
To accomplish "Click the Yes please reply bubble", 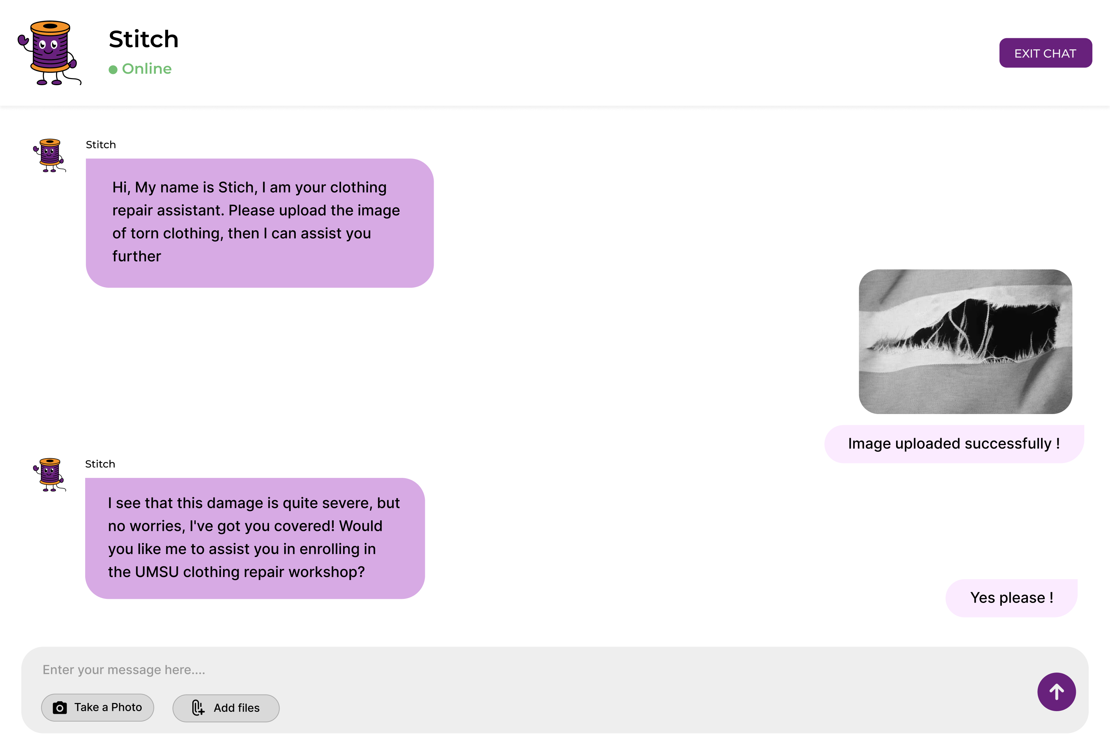I will tap(1011, 598).
